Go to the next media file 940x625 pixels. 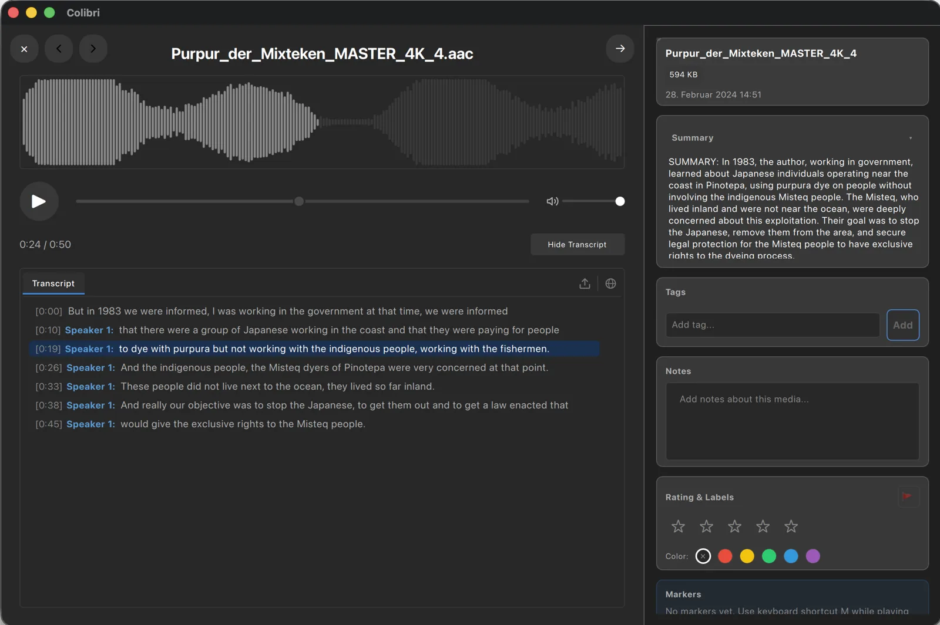(x=93, y=49)
